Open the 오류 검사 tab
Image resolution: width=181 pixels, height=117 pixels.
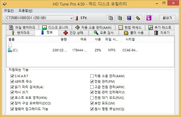[103, 33]
